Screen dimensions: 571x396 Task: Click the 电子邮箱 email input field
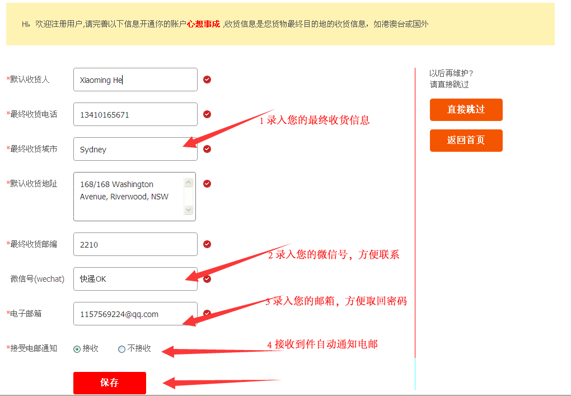pyautogui.click(x=135, y=314)
